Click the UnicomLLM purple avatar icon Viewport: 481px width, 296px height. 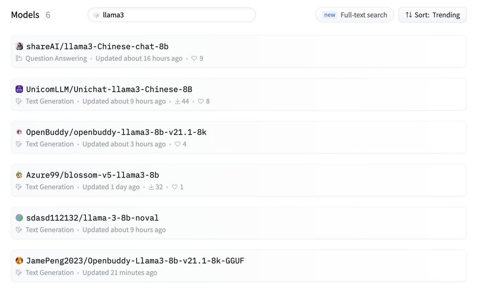click(x=19, y=89)
